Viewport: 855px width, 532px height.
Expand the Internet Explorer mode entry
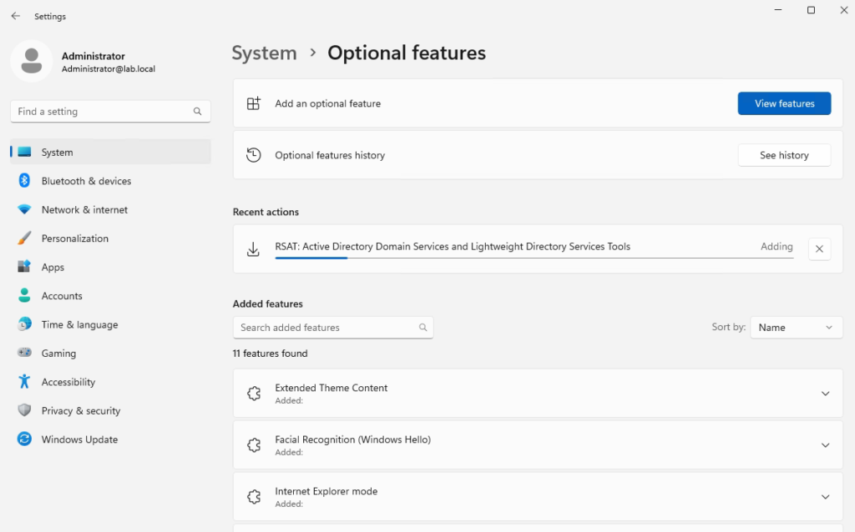click(x=826, y=497)
